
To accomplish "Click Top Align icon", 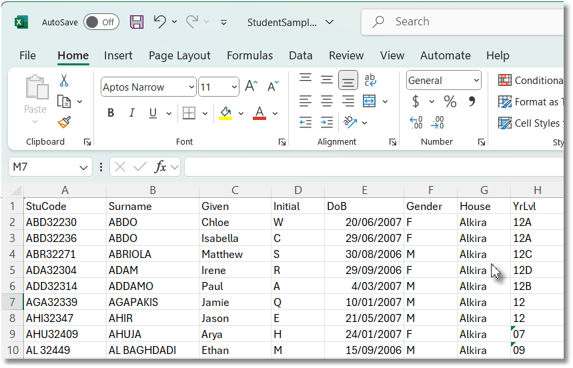I will 306,78.
